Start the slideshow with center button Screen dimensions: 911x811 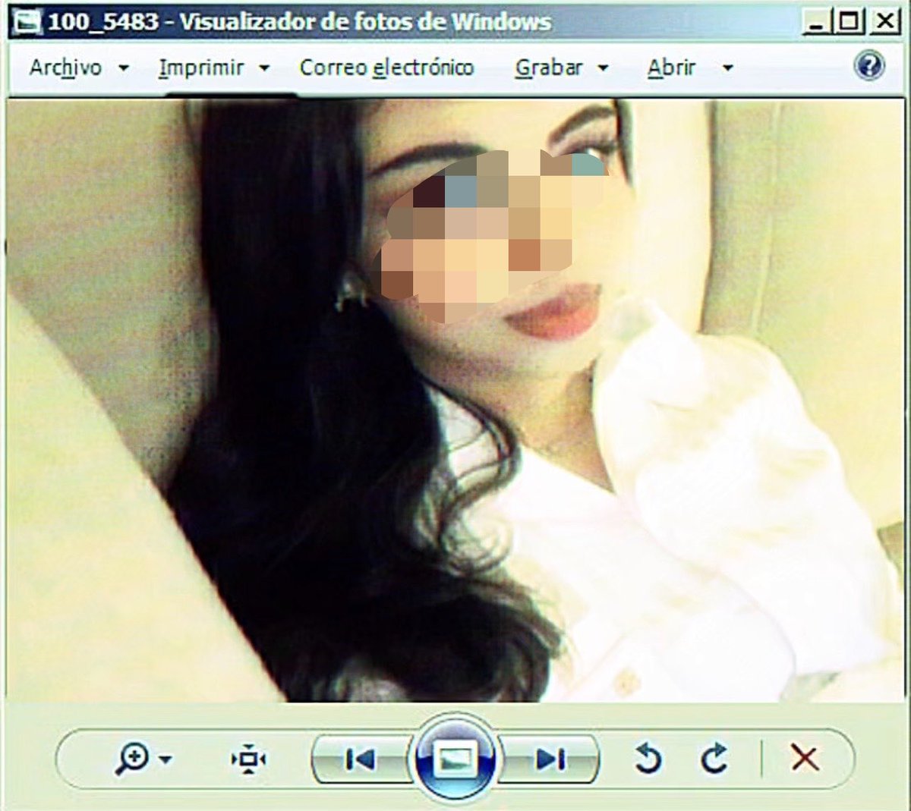(454, 759)
